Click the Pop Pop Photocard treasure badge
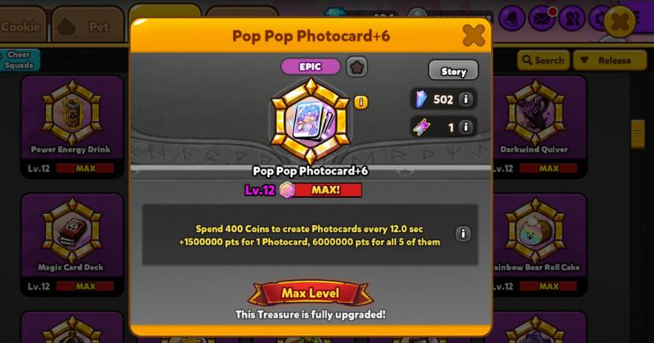 tap(310, 122)
